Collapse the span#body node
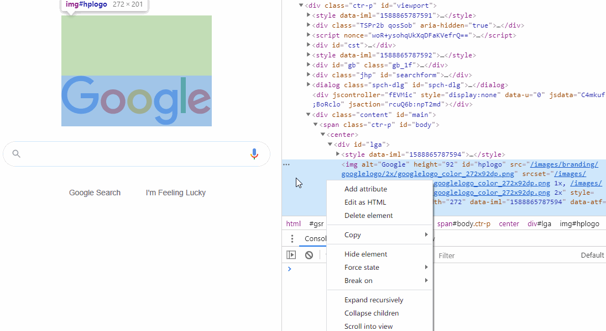This screenshot has height=331, width=606. [315, 125]
